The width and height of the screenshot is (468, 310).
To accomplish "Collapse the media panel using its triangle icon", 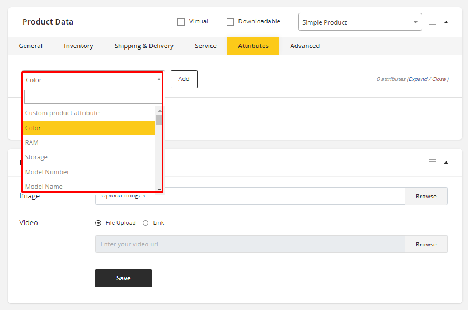I will click(x=446, y=162).
